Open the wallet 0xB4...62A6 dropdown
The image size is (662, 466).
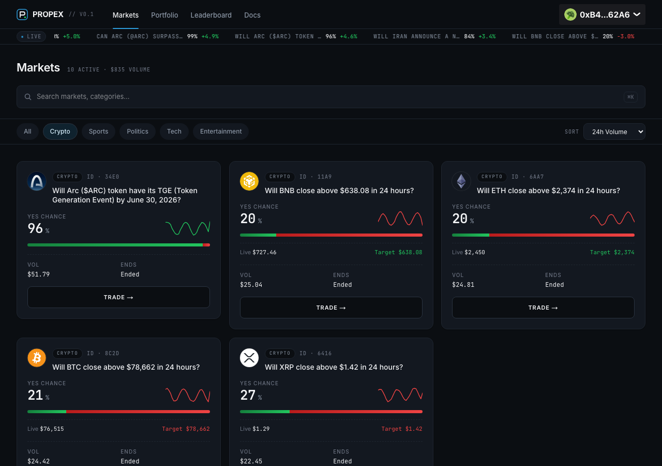(x=602, y=14)
